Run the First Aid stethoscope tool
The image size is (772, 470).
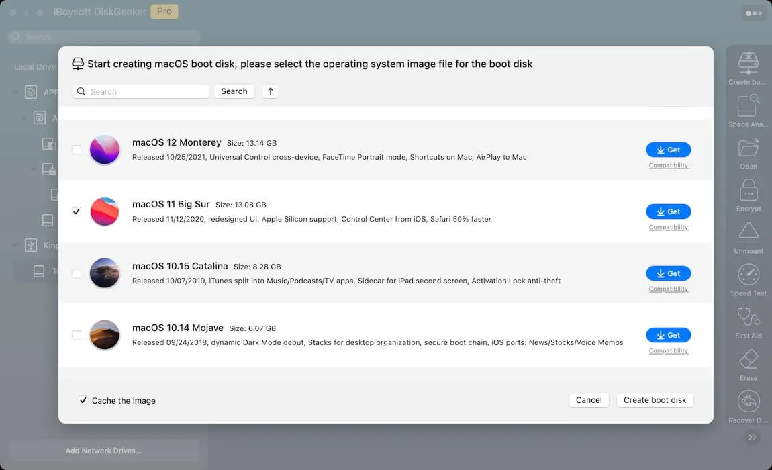click(x=748, y=323)
